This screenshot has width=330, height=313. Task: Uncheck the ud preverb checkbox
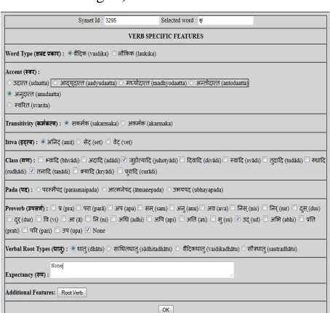[238, 219]
